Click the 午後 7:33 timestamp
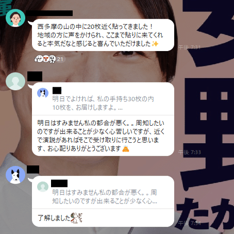Viewport: 234px width, 234px height. [x=189, y=152]
